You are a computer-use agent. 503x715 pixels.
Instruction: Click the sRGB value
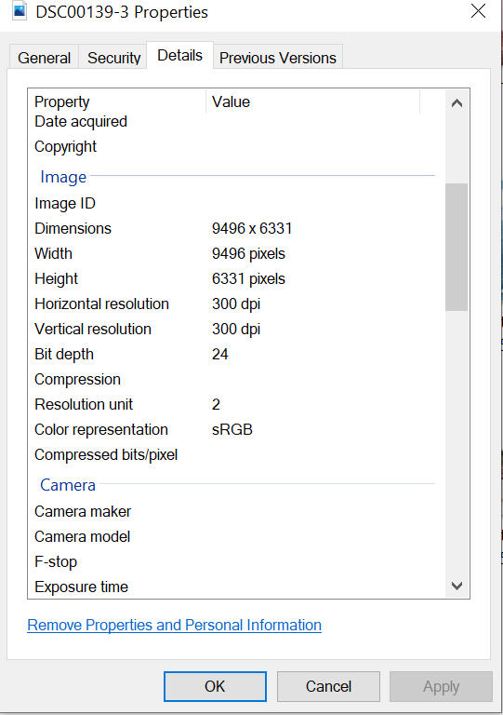(x=232, y=429)
